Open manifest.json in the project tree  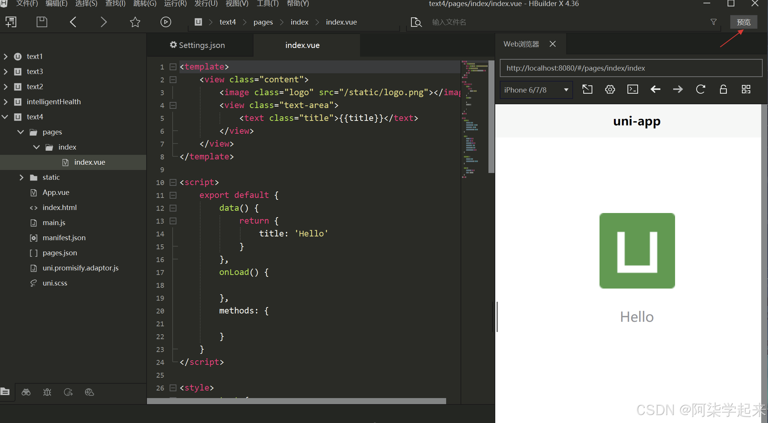click(64, 238)
